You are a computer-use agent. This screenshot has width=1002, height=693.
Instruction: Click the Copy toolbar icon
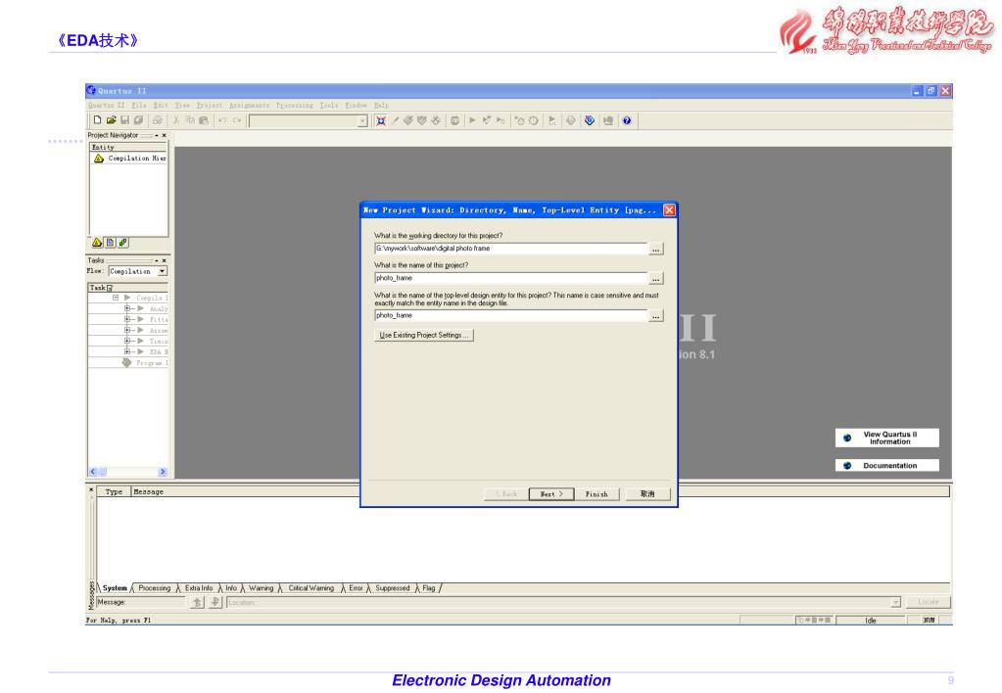[x=190, y=120]
